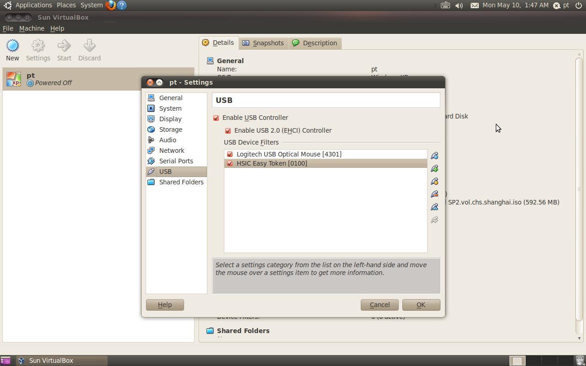The height and width of the screenshot is (366, 586).
Task: Launch Firefox from the top panel
Action: pyautogui.click(x=110, y=5)
